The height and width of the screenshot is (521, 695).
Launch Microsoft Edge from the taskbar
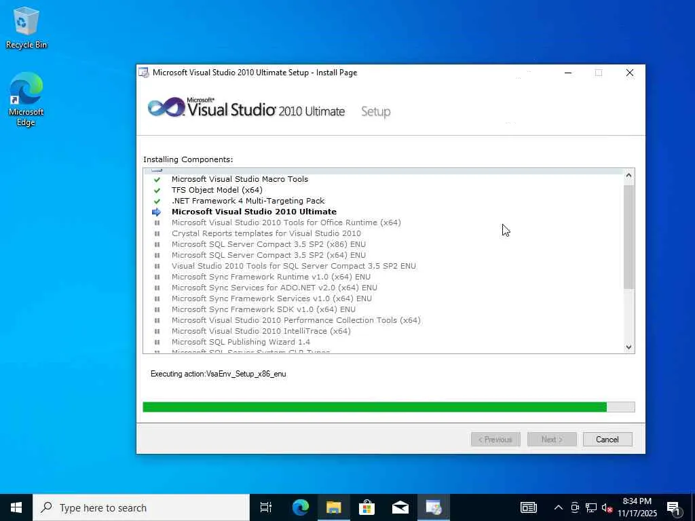point(301,507)
